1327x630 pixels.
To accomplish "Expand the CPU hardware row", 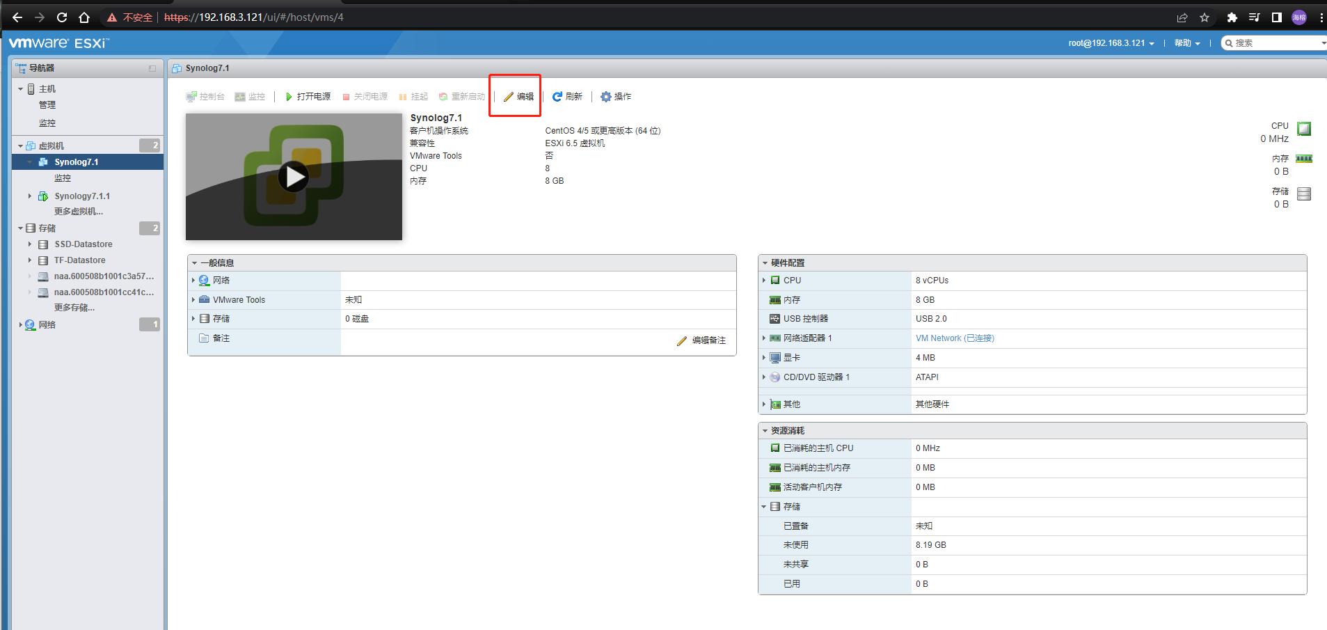I will tap(764, 281).
